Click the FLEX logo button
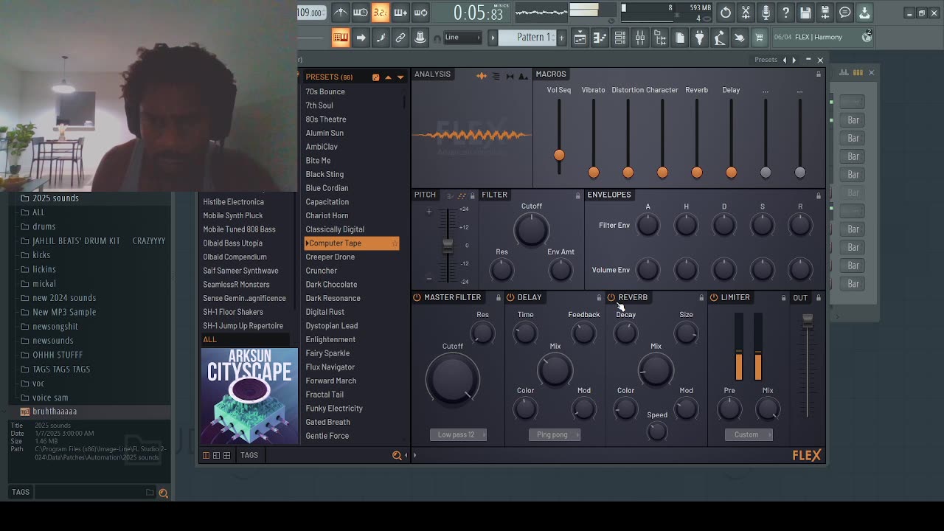 pyautogui.click(x=806, y=455)
